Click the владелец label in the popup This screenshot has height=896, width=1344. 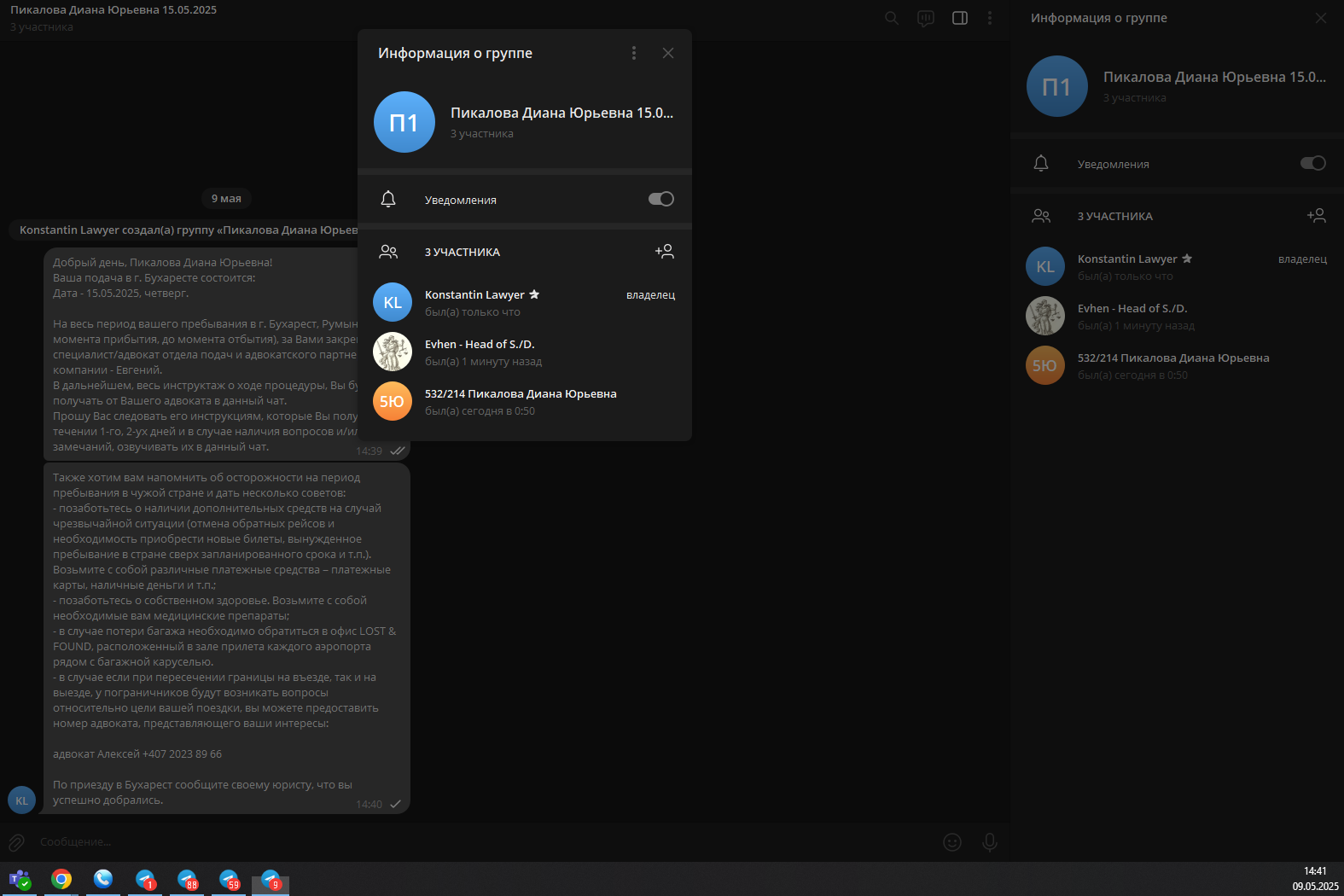pyautogui.click(x=650, y=295)
